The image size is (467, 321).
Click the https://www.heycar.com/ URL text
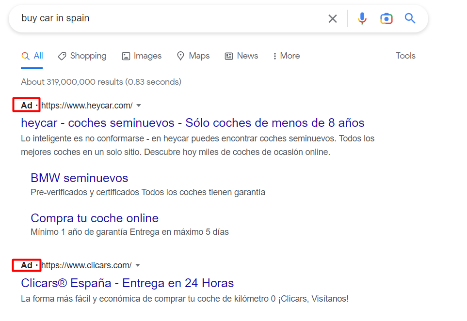point(87,106)
